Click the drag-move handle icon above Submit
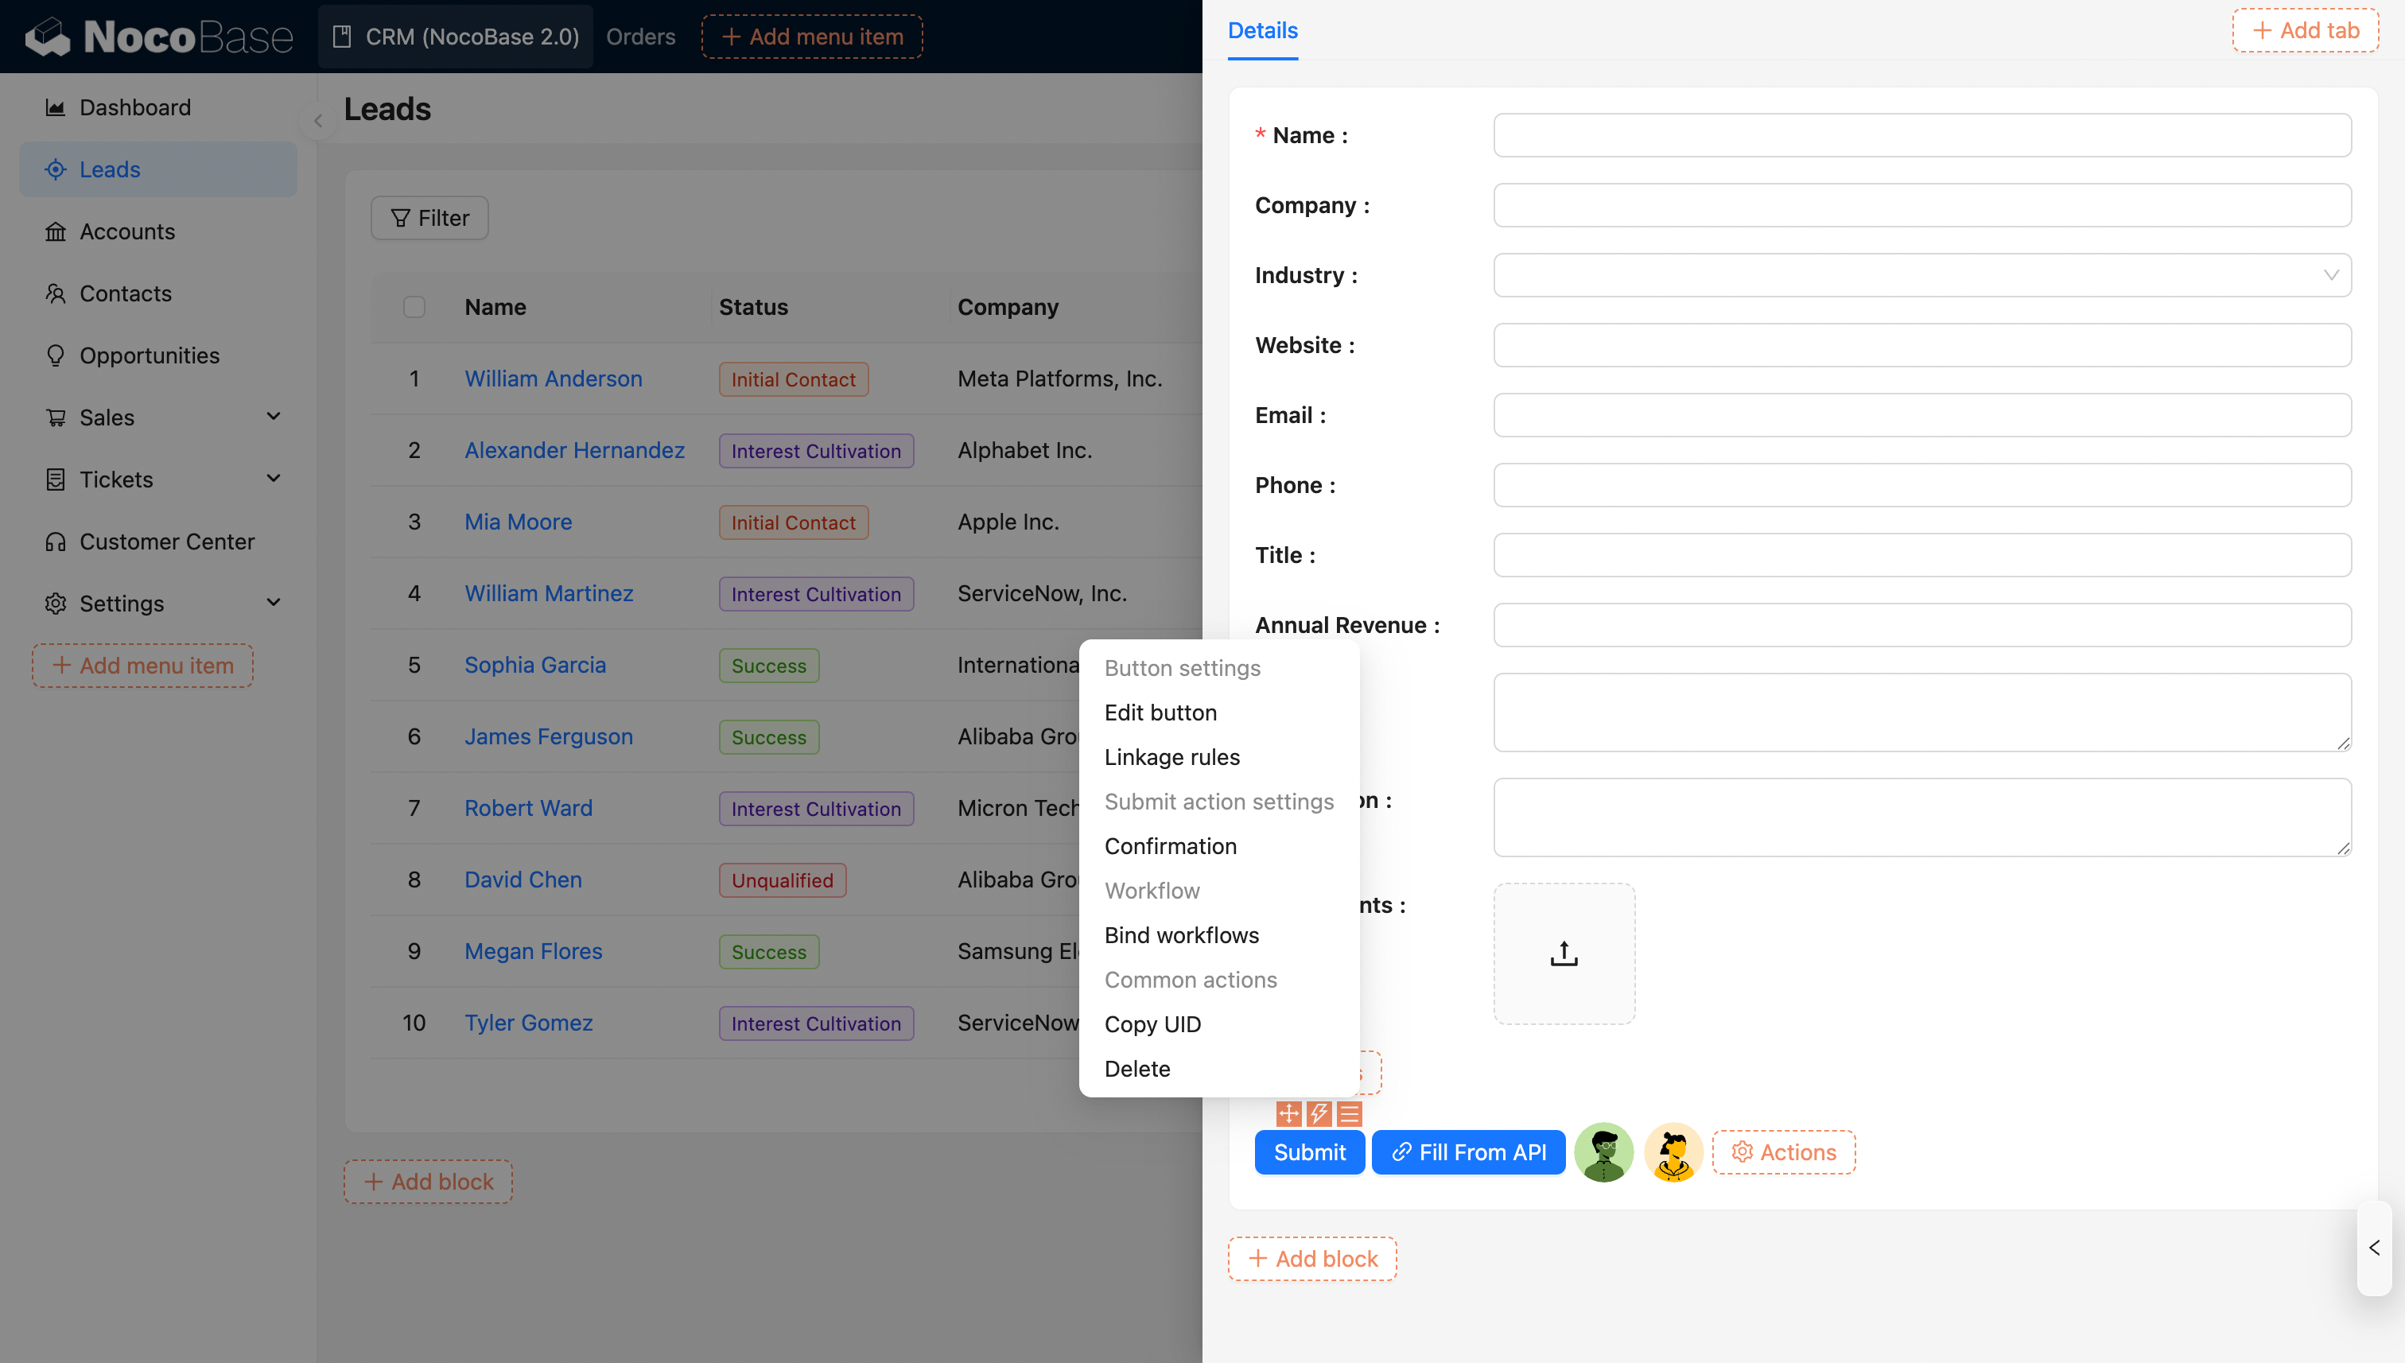 (x=1289, y=1113)
